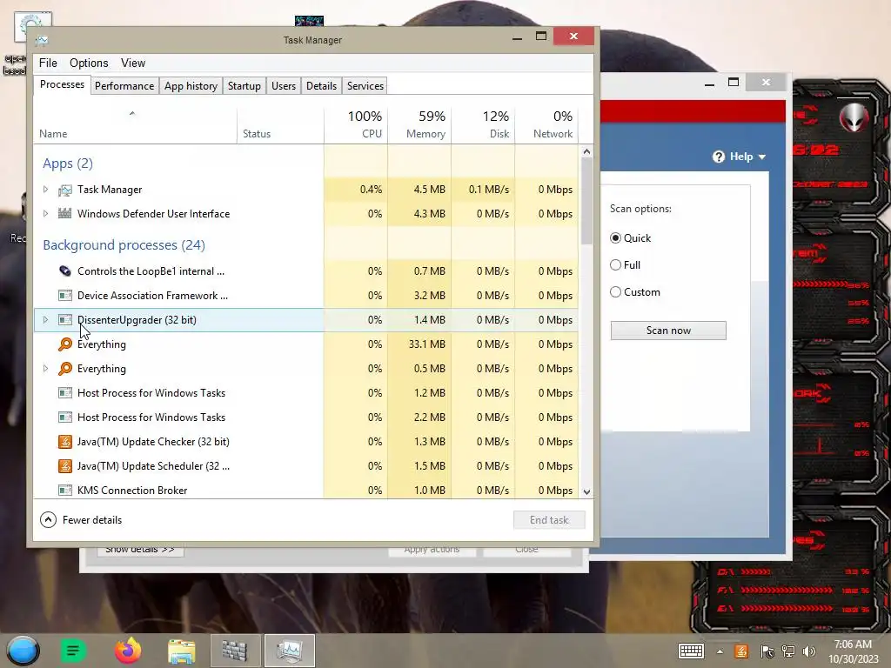This screenshot has height=668, width=891.
Task: Click the Status column header
Action: click(280, 124)
